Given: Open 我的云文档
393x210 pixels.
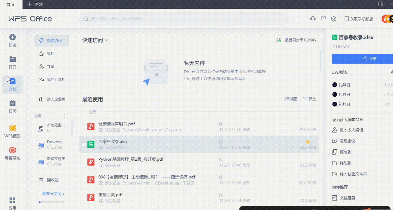Looking at the screenshot, I should pyautogui.click(x=51, y=80).
